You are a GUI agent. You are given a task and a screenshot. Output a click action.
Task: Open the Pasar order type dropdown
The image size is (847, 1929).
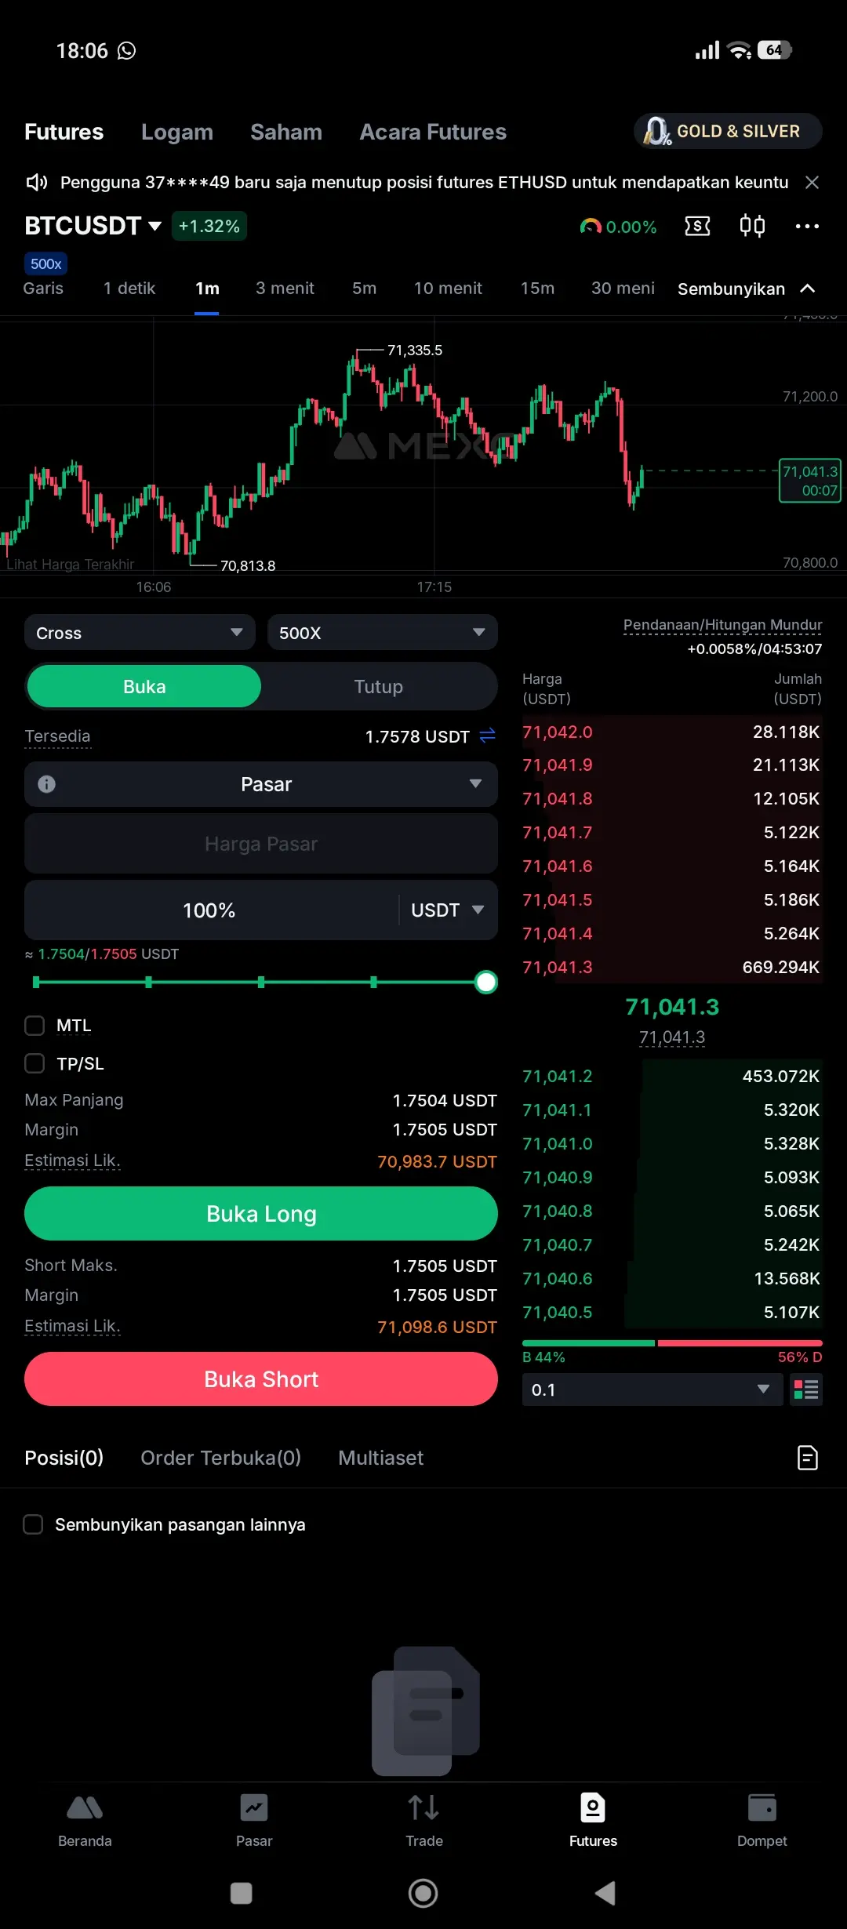coord(261,784)
